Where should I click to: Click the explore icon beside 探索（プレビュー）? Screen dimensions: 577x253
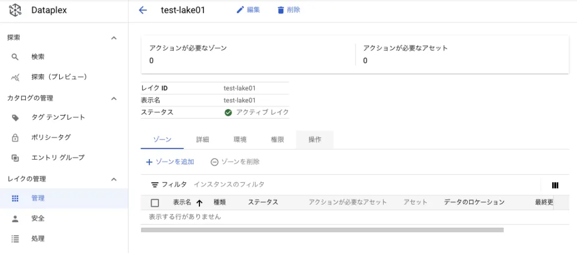pyautogui.click(x=15, y=77)
